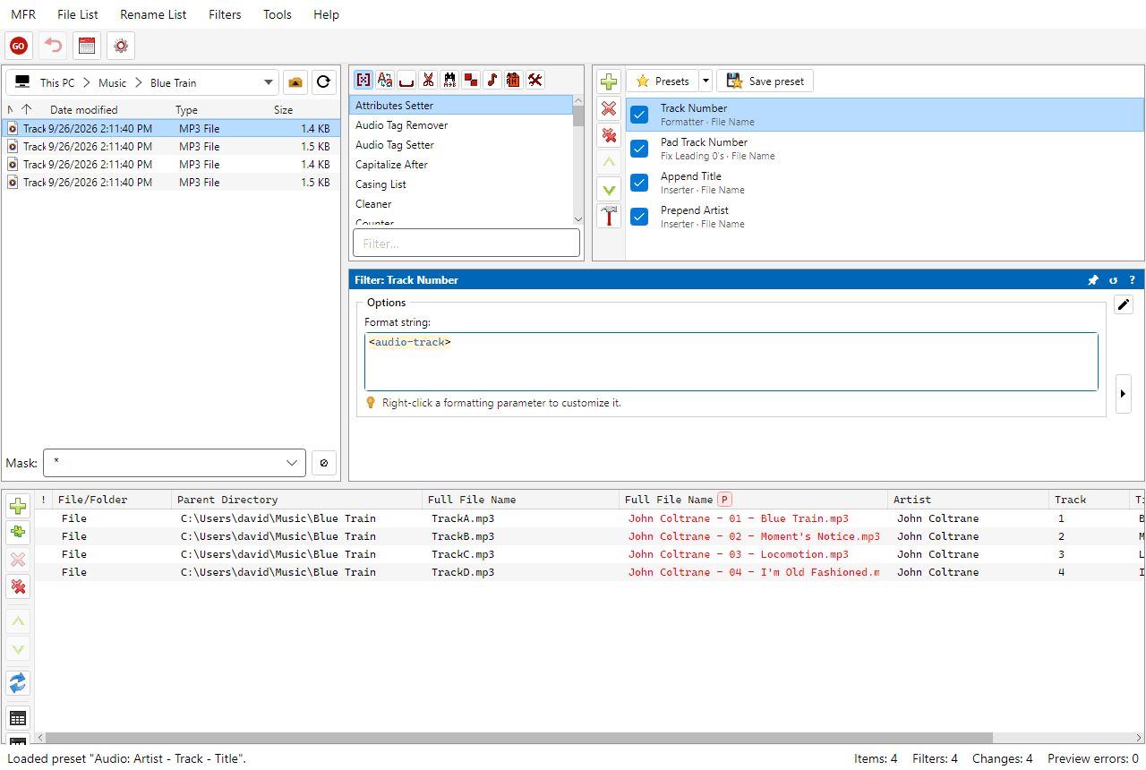Click the filter search input field
Image resolution: width=1146 pixels, height=770 pixels.
[x=466, y=244]
